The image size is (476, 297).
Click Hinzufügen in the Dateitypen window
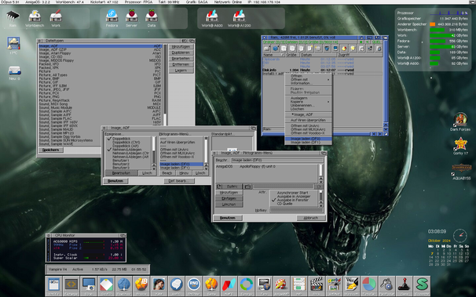(181, 46)
